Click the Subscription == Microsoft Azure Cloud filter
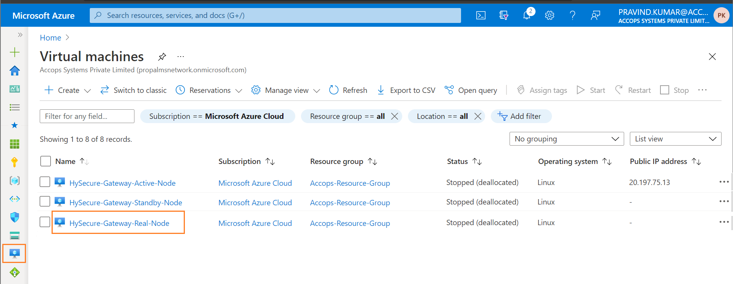 (218, 116)
